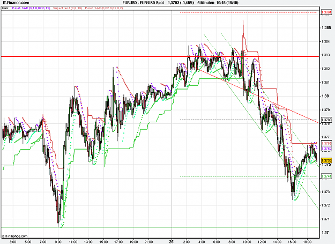Image resolution: width=335 pixels, height=244 pixels.
Task: Click purple Parab SAR (0,1 0,02 0,11) legend
Action: (x=31, y=8)
